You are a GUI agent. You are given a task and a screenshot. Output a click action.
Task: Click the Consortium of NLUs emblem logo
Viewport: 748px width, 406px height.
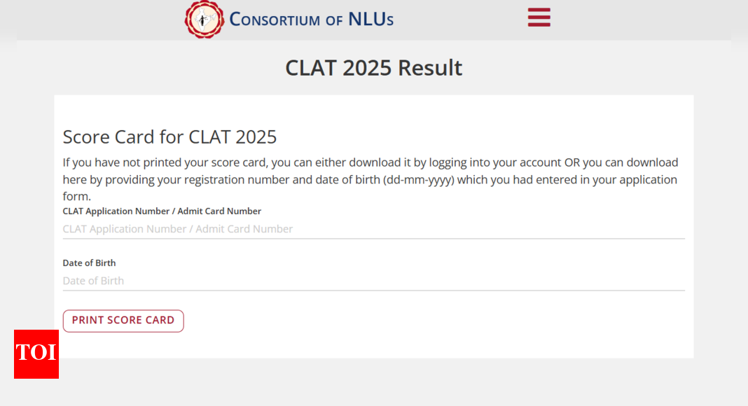coord(204,19)
